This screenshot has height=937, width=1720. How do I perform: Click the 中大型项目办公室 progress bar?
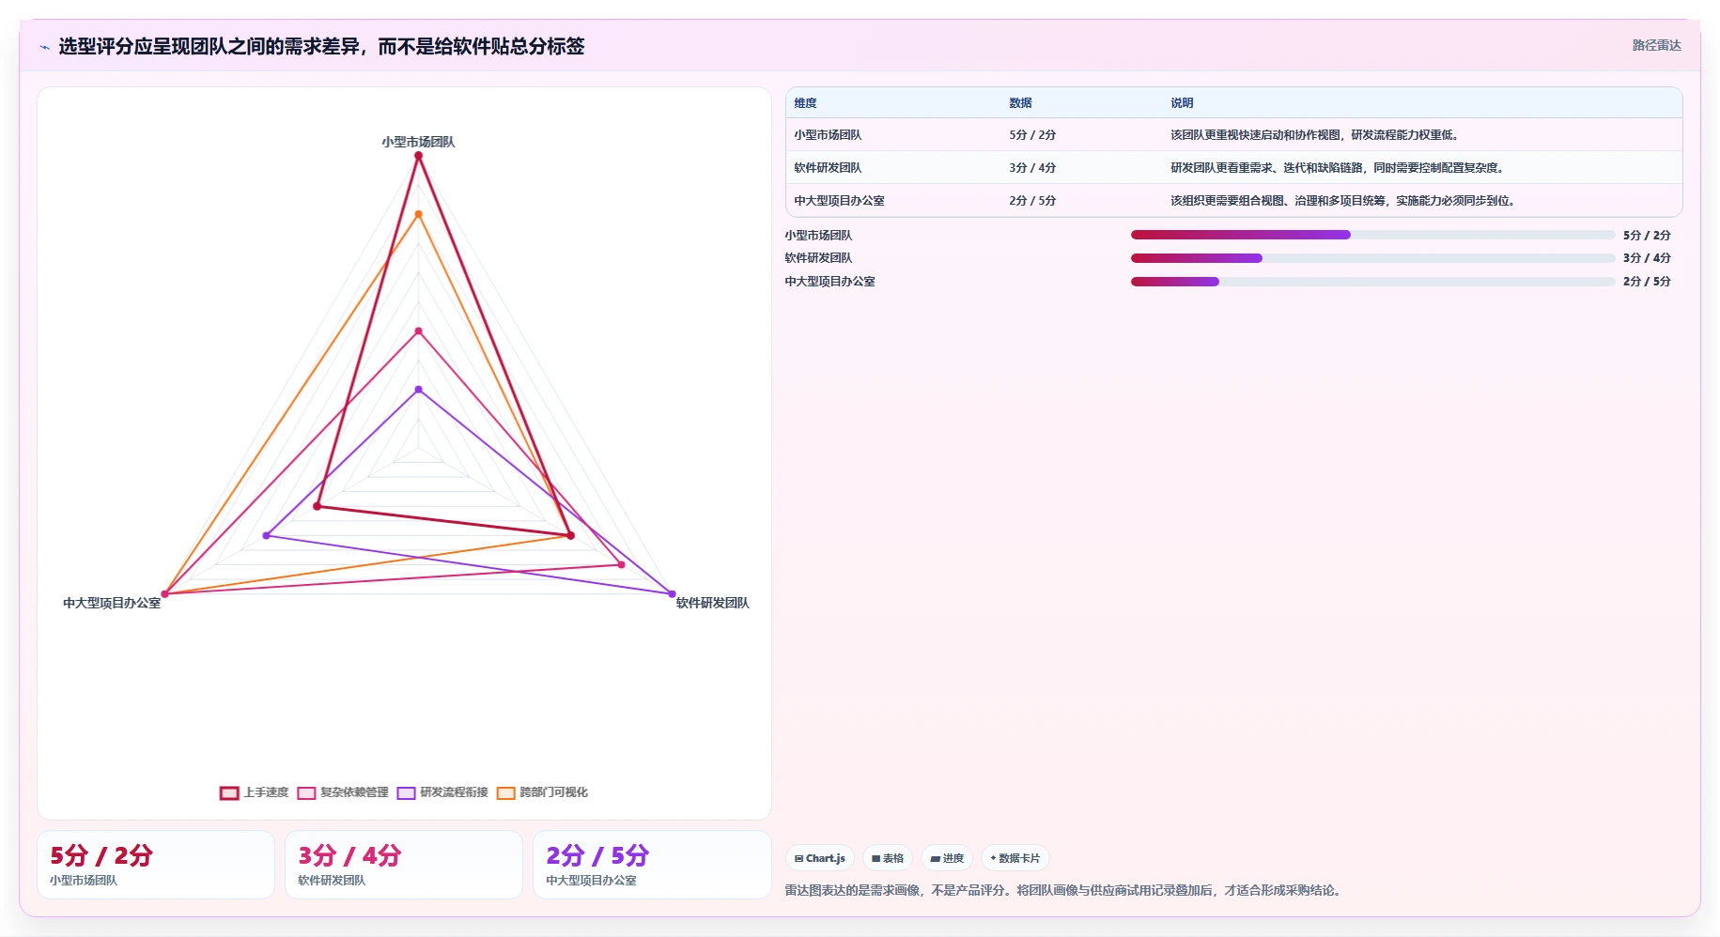click(1372, 282)
